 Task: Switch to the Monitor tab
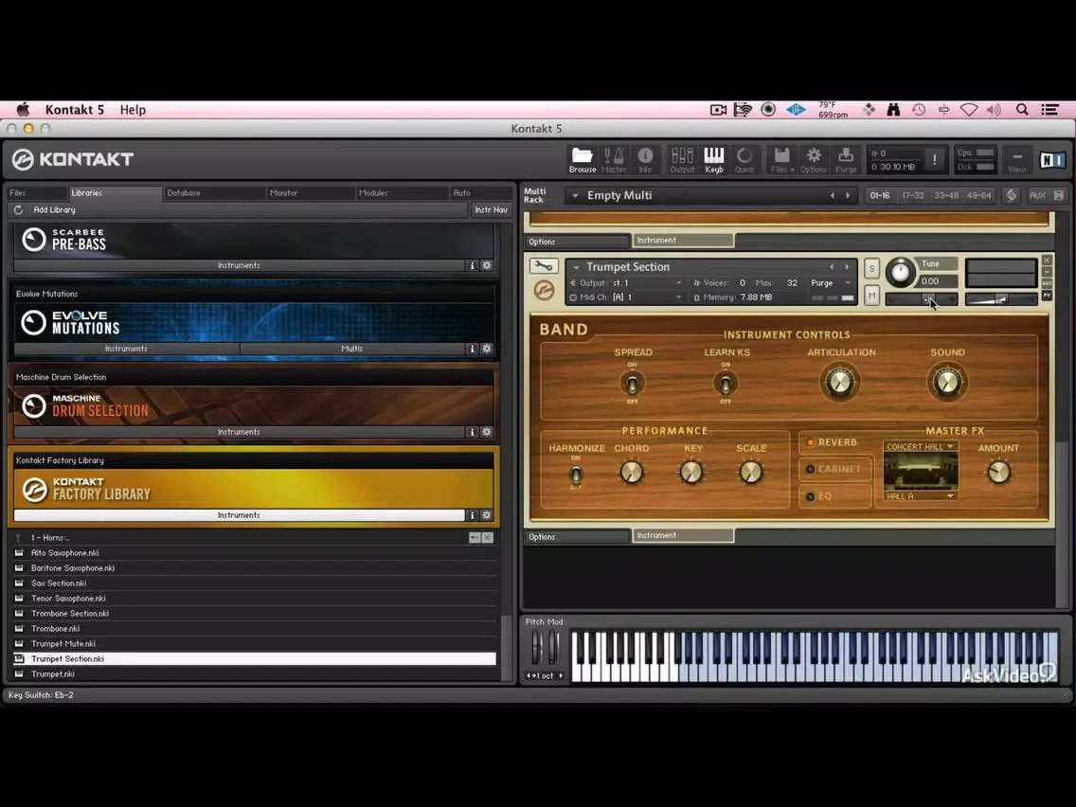(x=309, y=193)
